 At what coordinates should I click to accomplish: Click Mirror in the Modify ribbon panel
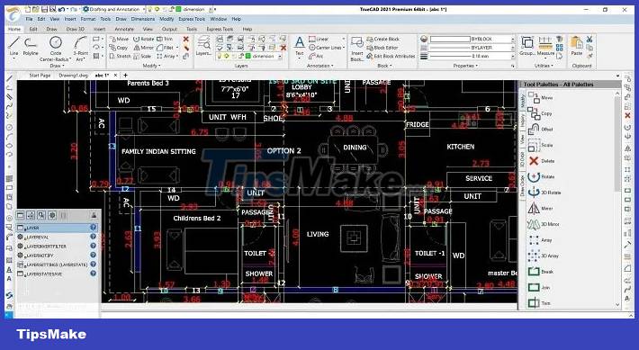pos(143,48)
